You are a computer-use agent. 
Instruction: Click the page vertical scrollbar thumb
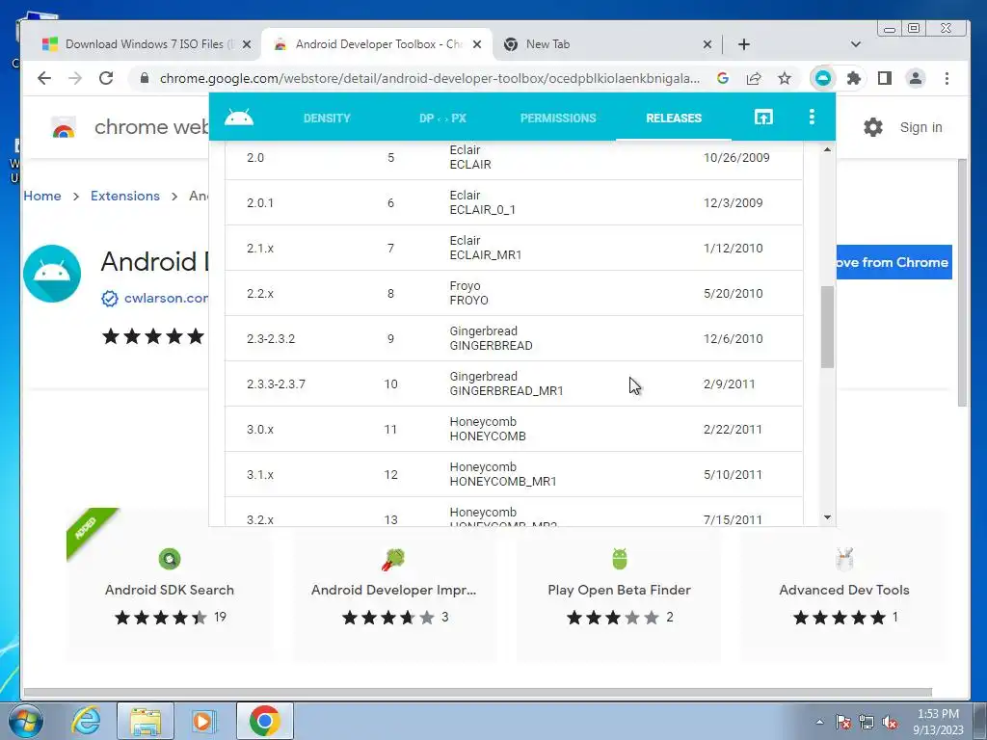[962, 282]
